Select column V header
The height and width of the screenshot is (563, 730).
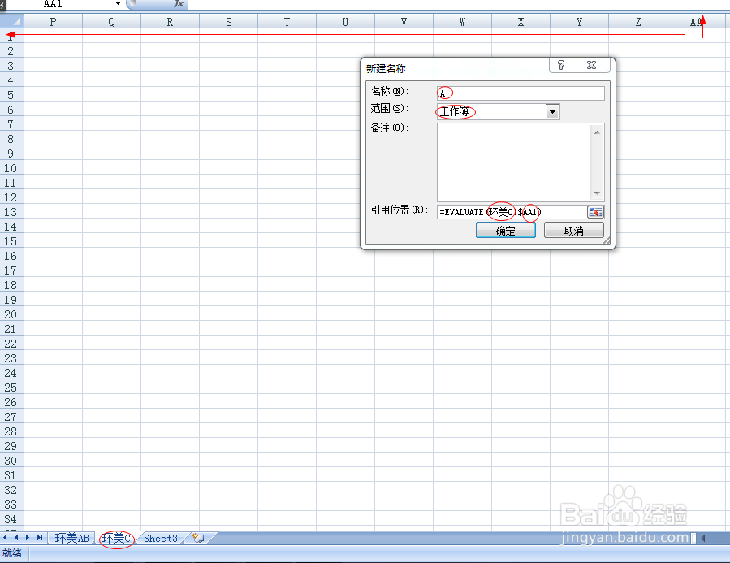coord(404,22)
